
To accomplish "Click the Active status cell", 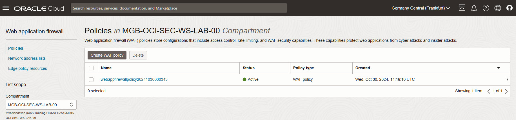I will click(250, 80).
